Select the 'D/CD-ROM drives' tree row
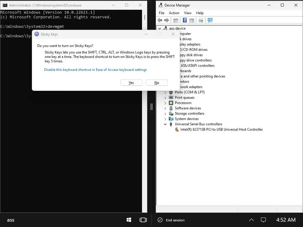This screenshot has width=303, height=227. 194,50
